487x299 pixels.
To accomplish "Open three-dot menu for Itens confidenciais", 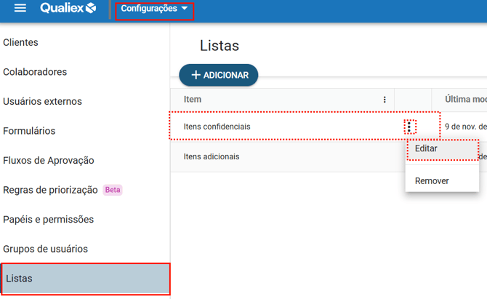I will tap(409, 127).
